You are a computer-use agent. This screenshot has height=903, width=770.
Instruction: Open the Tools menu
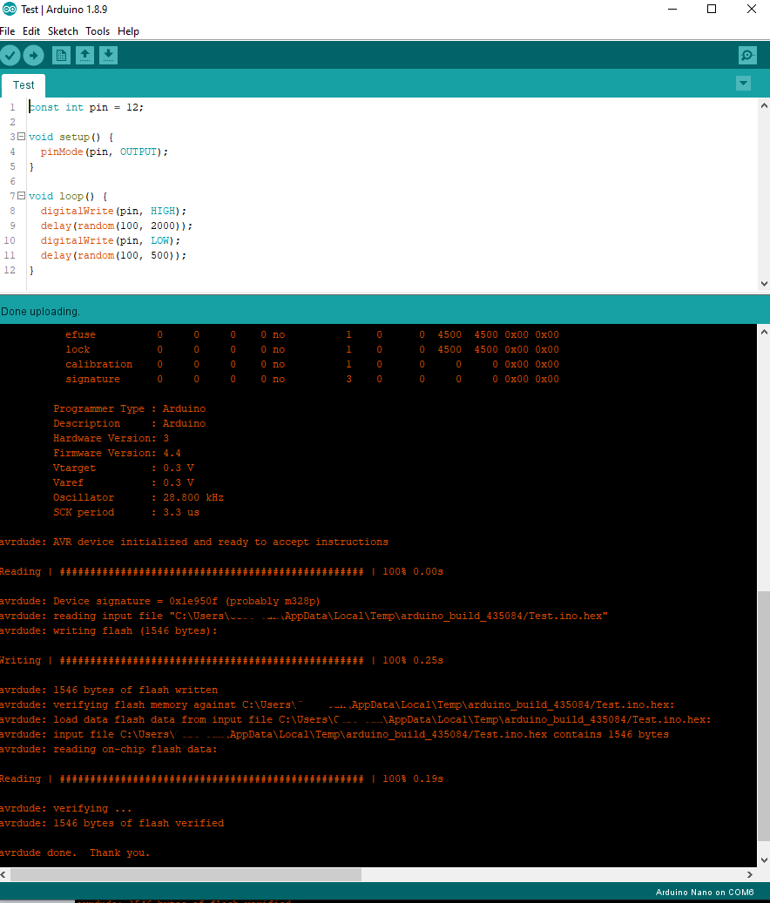tap(98, 31)
